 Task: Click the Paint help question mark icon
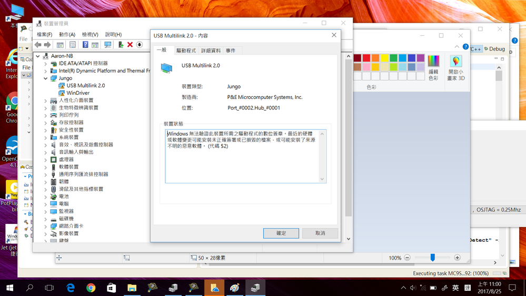pos(465,47)
